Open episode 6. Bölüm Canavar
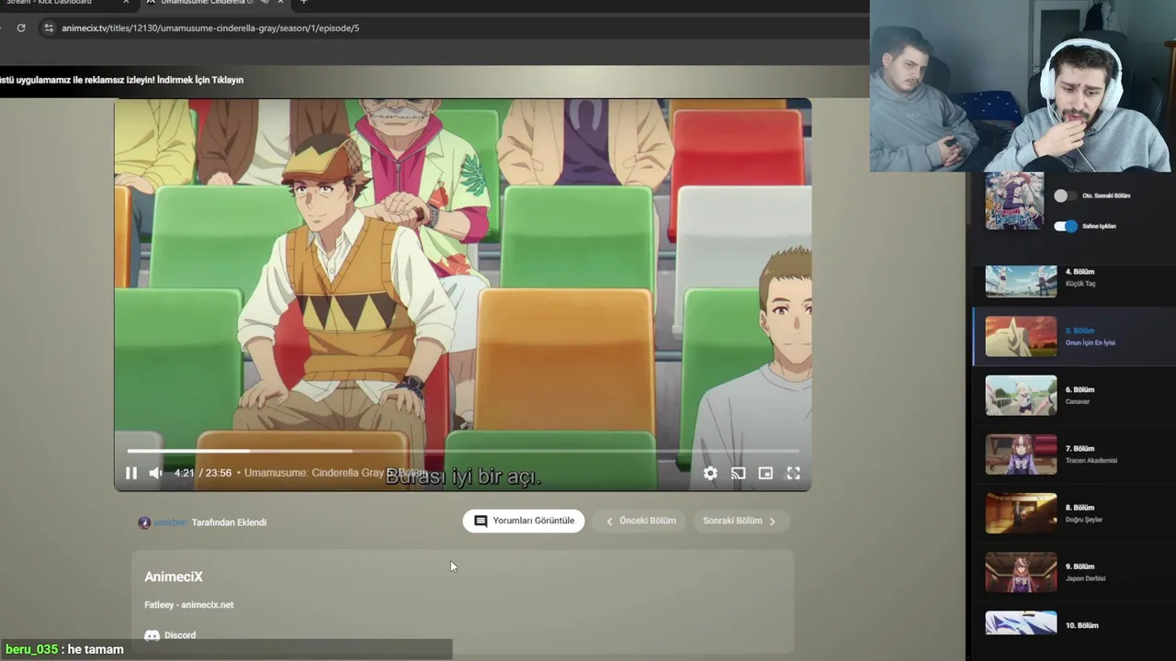This screenshot has height=661, width=1176. (x=1073, y=396)
